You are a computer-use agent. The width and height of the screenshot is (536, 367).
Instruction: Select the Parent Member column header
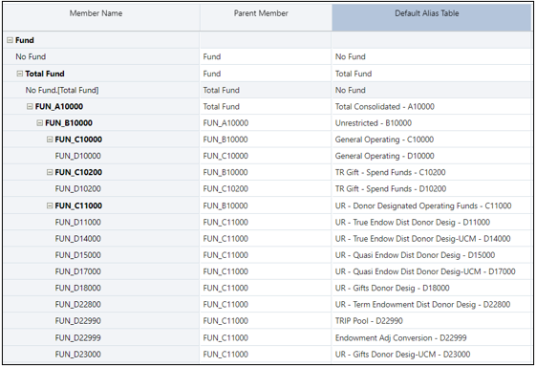[266, 17]
